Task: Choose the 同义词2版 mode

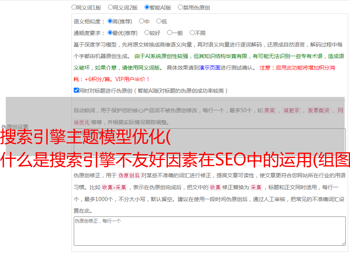Action: (x=110, y=7)
